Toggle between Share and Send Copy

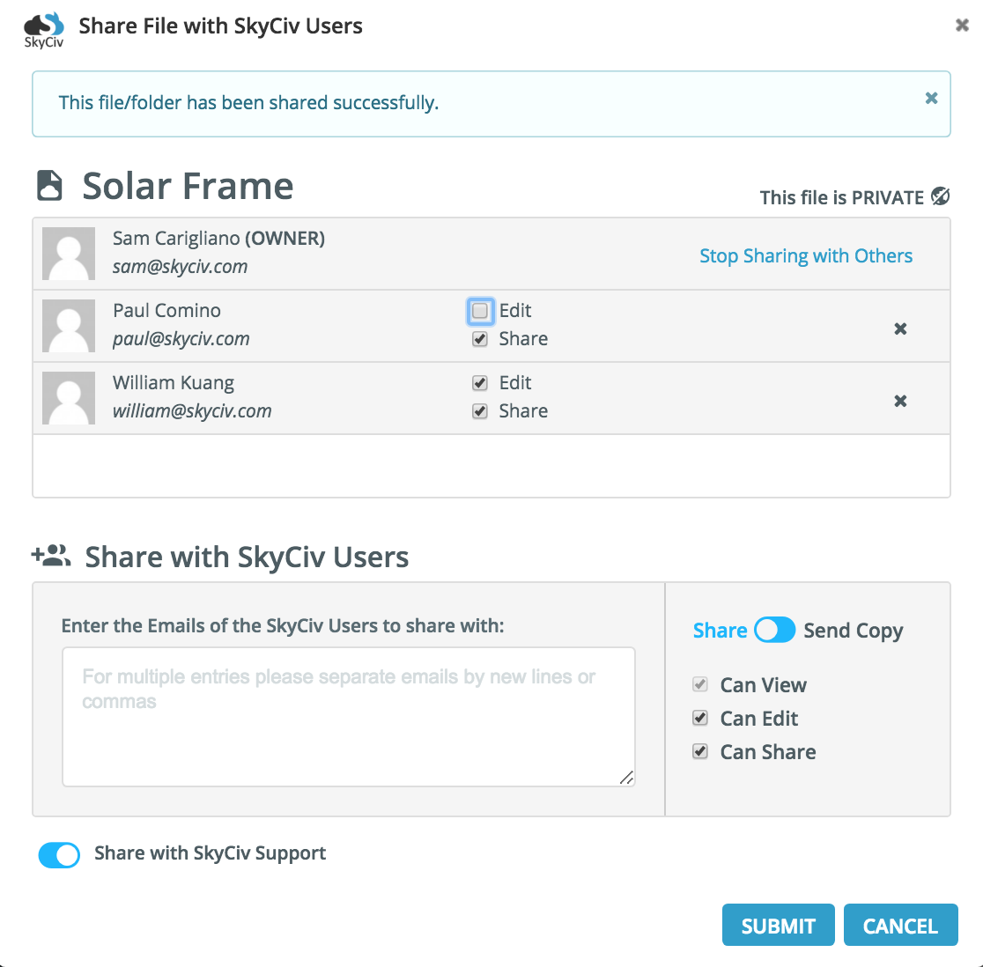[775, 630]
